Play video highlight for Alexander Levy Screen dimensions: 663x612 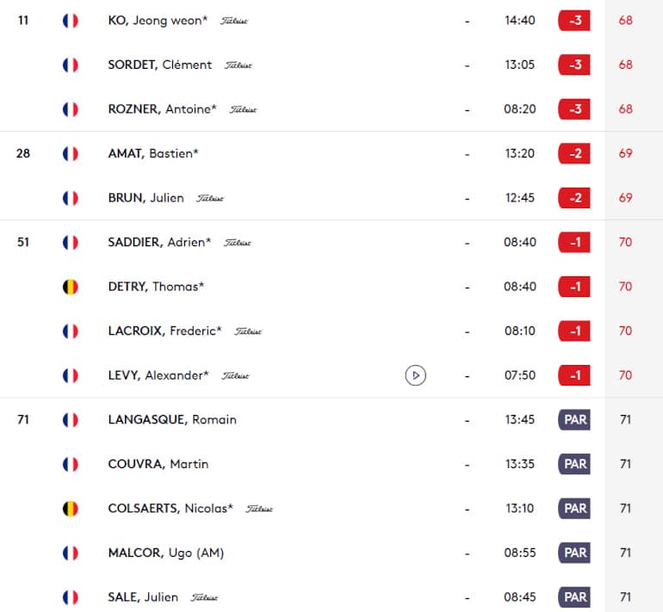415,375
